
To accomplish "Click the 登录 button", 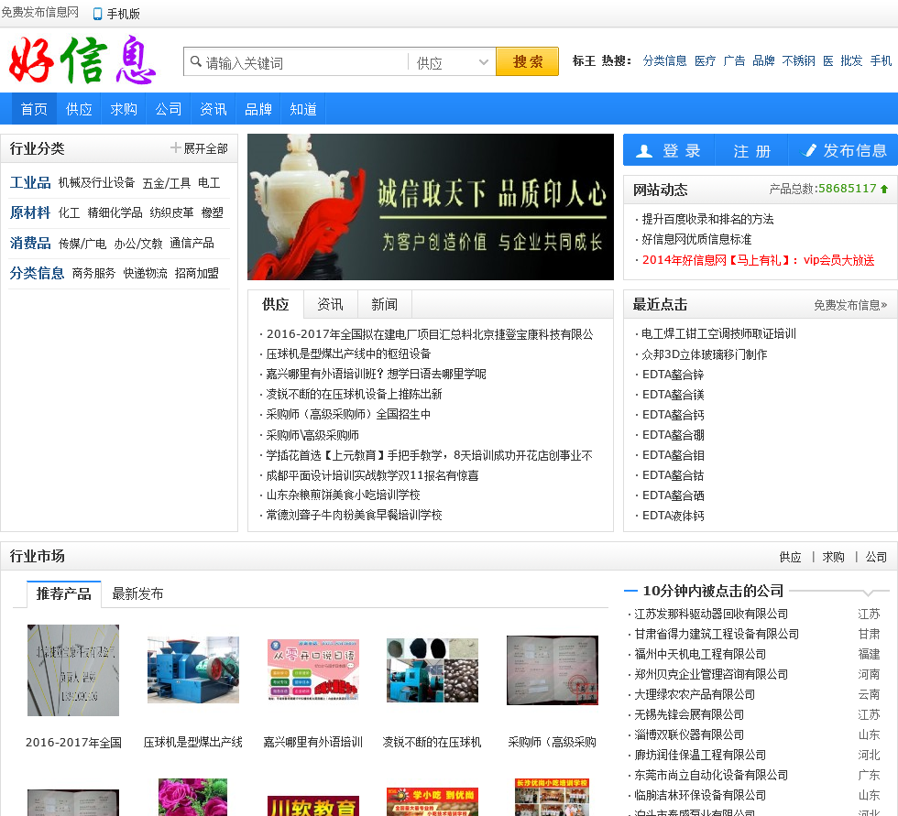I will pyautogui.click(x=669, y=150).
